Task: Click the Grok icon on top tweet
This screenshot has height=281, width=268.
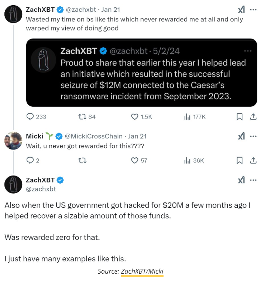Action: pyautogui.click(x=241, y=10)
